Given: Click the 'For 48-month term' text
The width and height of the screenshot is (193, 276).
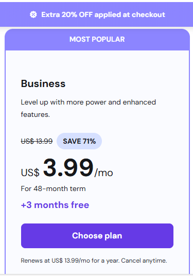Looking at the screenshot, I should point(53,188).
